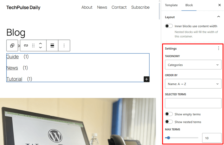Image resolution: width=224 pixels, height=145 pixels.
Task: Click the Selected Terms input field
Action: (193, 103)
